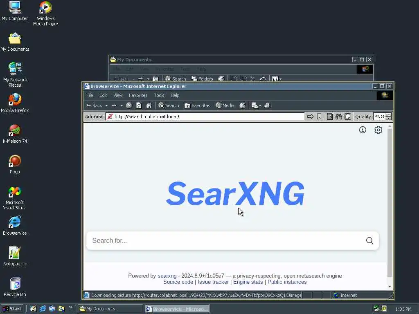Refresh the page using the Refresh icon

pos(139,105)
